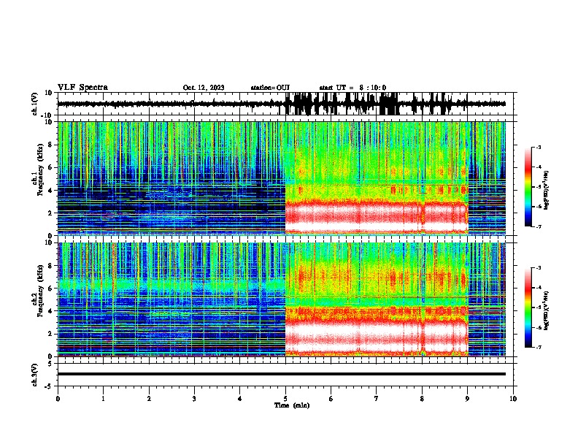Image resolution: width=578 pixels, height=447 pixels.
Task: Click tick label "9" on Time axis
Action: point(467,399)
